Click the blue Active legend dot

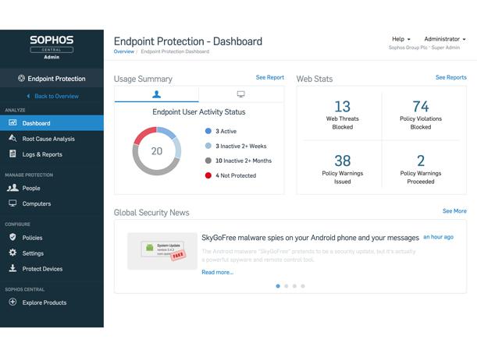[208, 131]
